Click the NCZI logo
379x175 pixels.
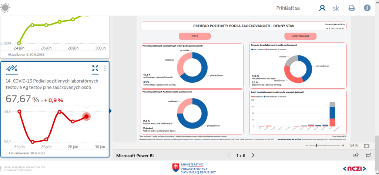pyautogui.click(x=354, y=168)
